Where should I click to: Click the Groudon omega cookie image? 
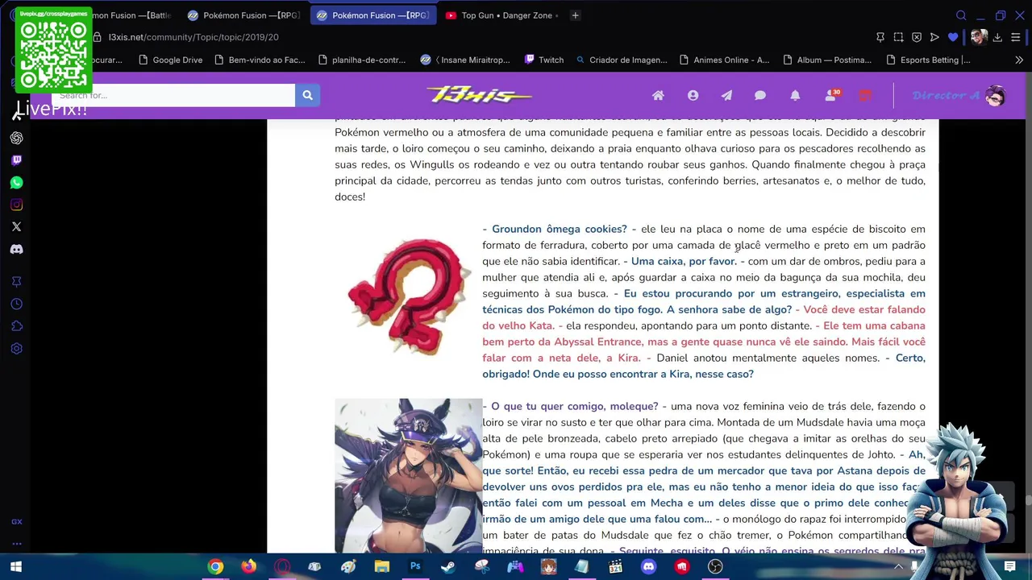[x=409, y=296]
